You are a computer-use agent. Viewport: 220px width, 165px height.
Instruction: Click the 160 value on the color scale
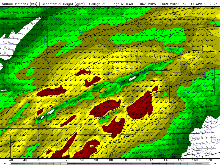click(195, 160)
